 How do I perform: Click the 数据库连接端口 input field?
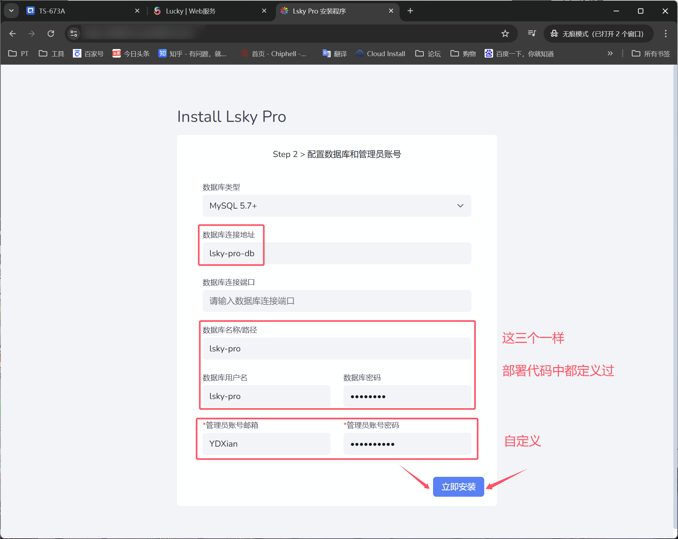(337, 301)
